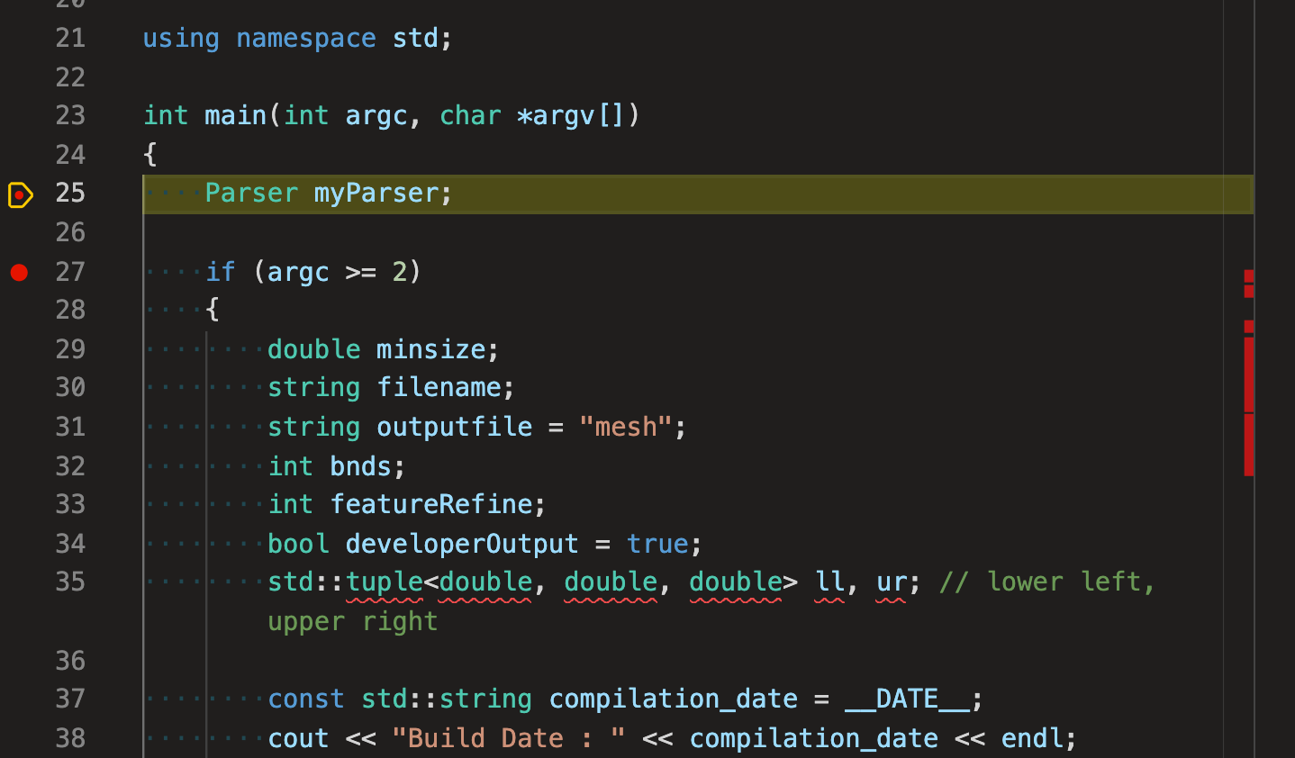
Task: Click the '__DATE__' macro on line 37
Action: pyautogui.click(x=907, y=699)
